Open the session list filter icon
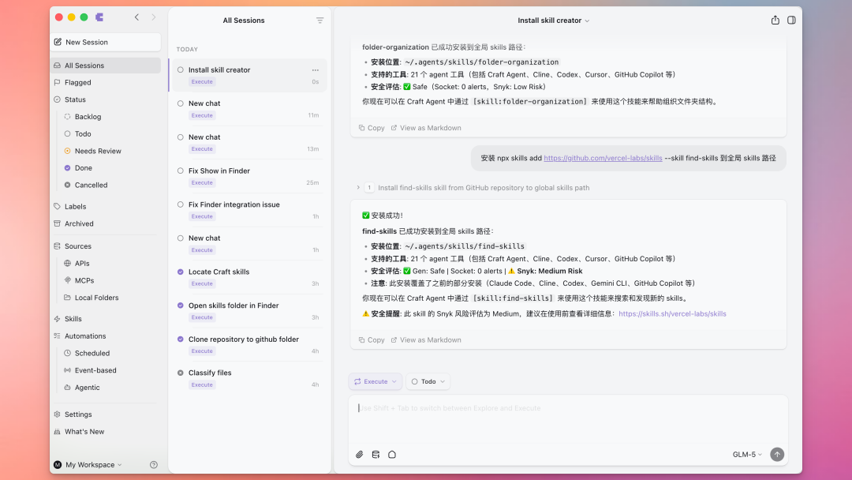852x480 pixels. point(320,21)
